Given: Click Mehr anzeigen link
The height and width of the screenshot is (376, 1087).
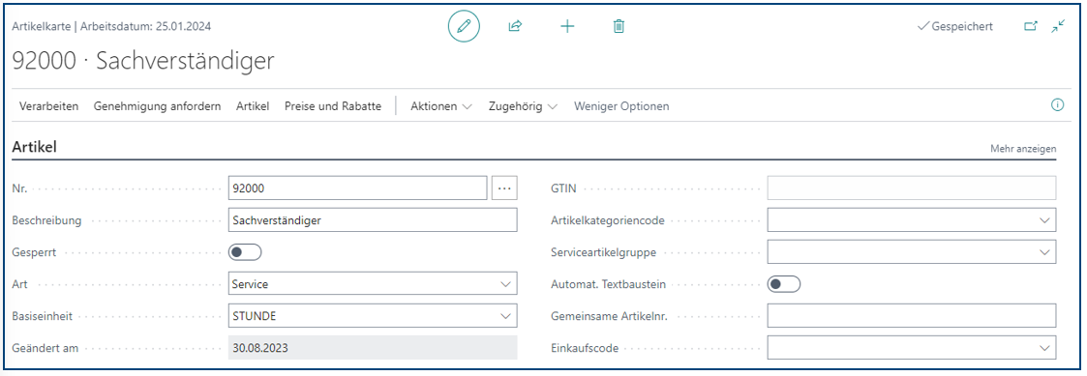Looking at the screenshot, I should pyautogui.click(x=1023, y=148).
